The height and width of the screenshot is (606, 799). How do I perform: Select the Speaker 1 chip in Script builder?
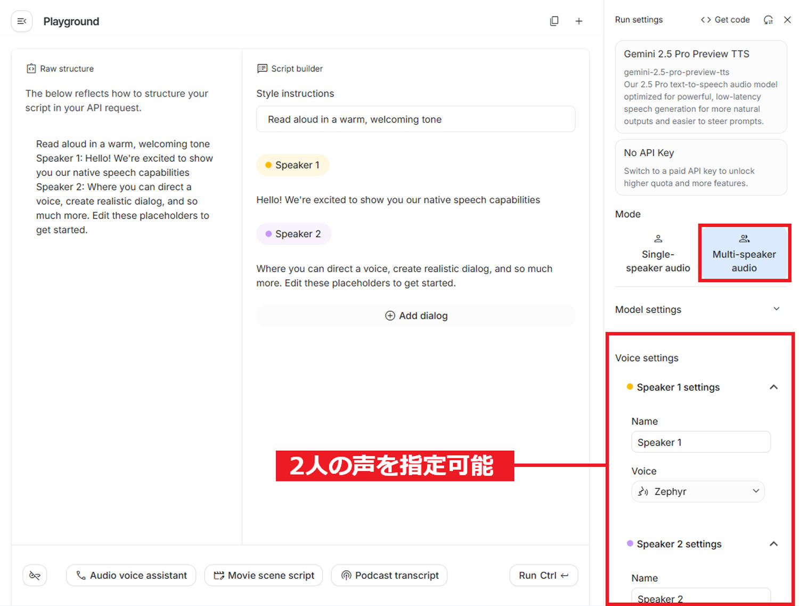point(292,165)
